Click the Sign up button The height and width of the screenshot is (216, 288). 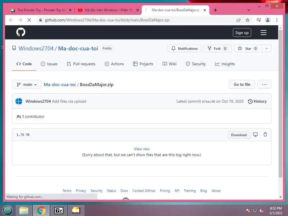pyautogui.click(x=242, y=33)
